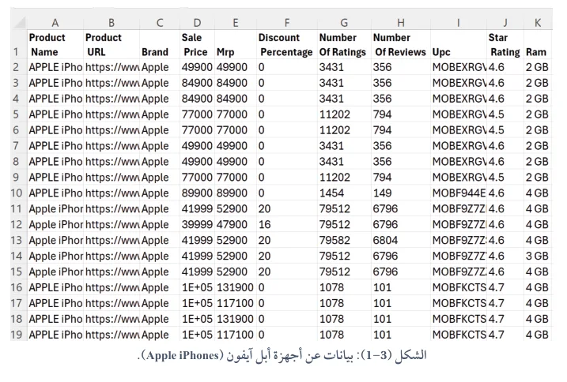
Task: Select column E header
Action: pos(236,23)
